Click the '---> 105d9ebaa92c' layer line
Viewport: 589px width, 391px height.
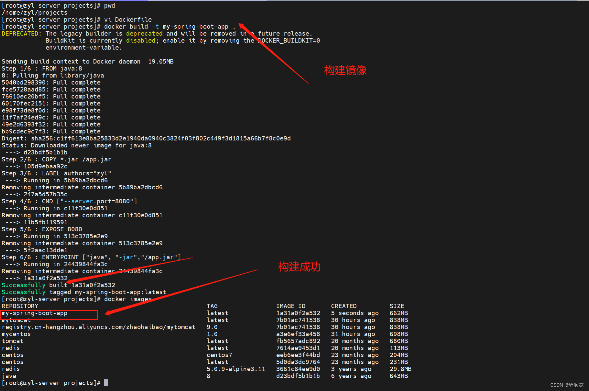[36, 166]
